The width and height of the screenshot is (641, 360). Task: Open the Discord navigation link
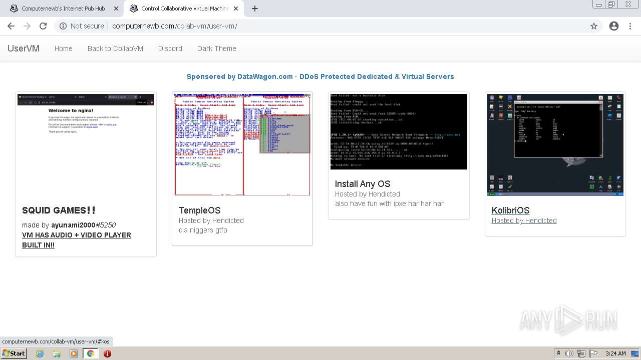pyautogui.click(x=170, y=48)
